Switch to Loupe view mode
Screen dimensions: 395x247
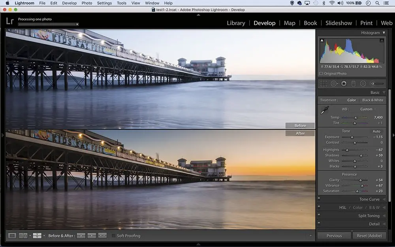(x=12, y=236)
